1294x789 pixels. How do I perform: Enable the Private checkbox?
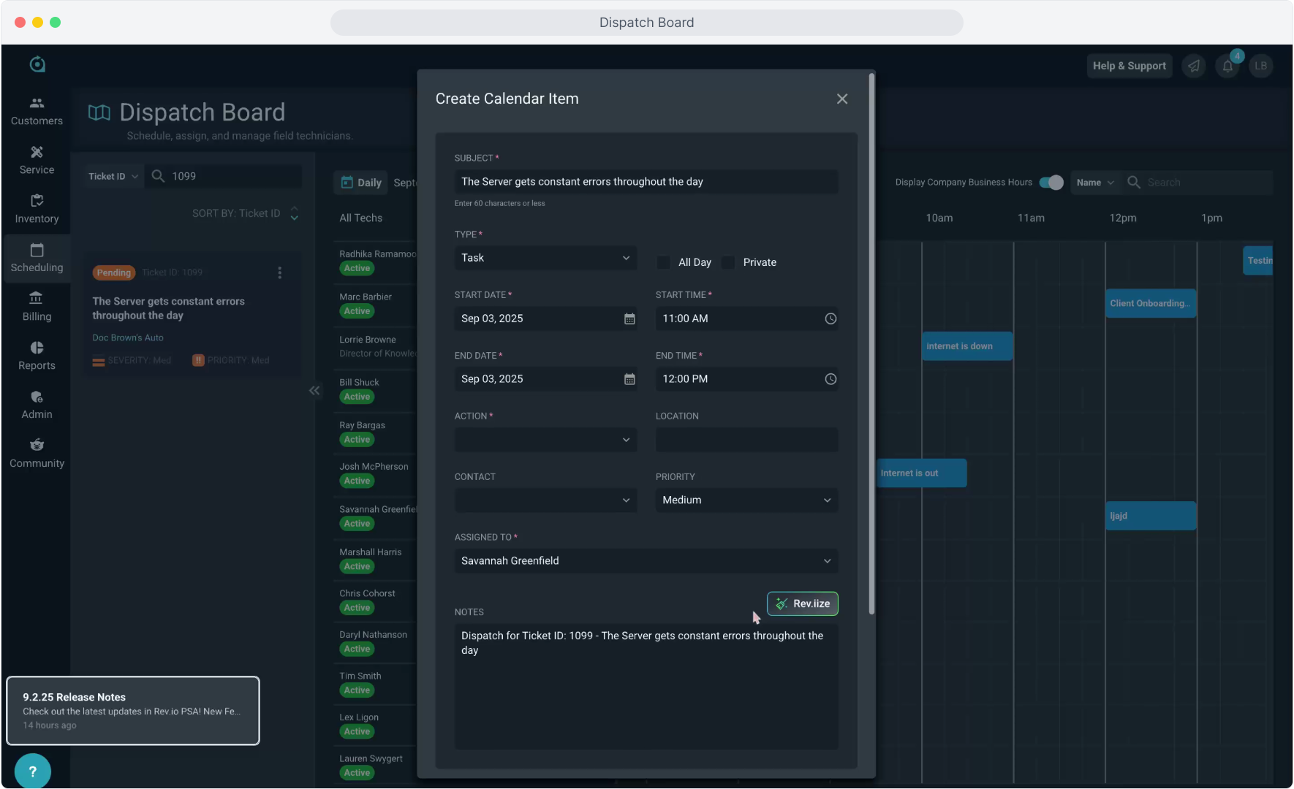(729, 262)
